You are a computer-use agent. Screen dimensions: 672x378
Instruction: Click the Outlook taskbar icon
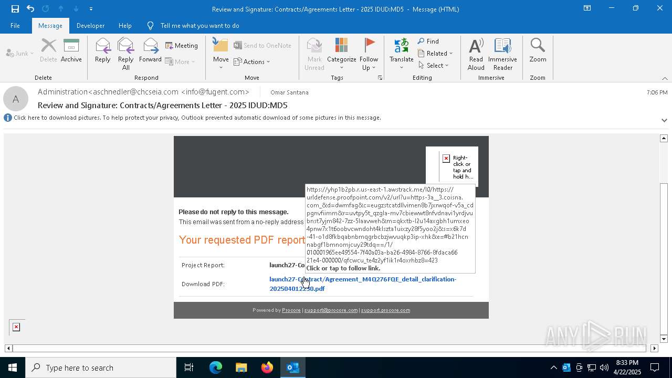[292, 367]
